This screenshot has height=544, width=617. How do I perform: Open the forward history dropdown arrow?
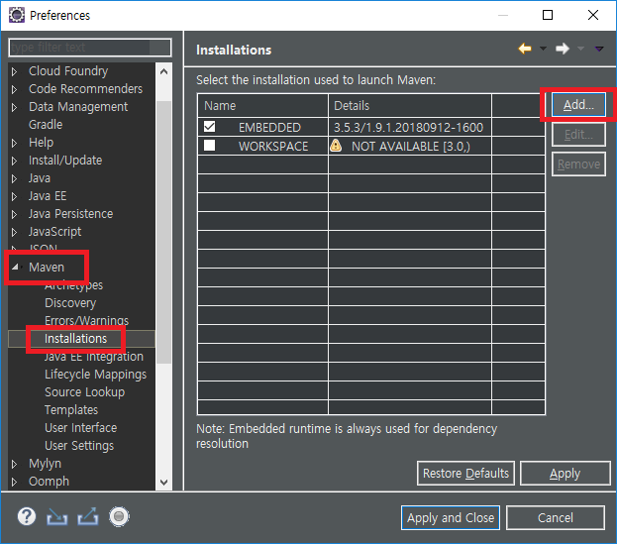pos(580,49)
